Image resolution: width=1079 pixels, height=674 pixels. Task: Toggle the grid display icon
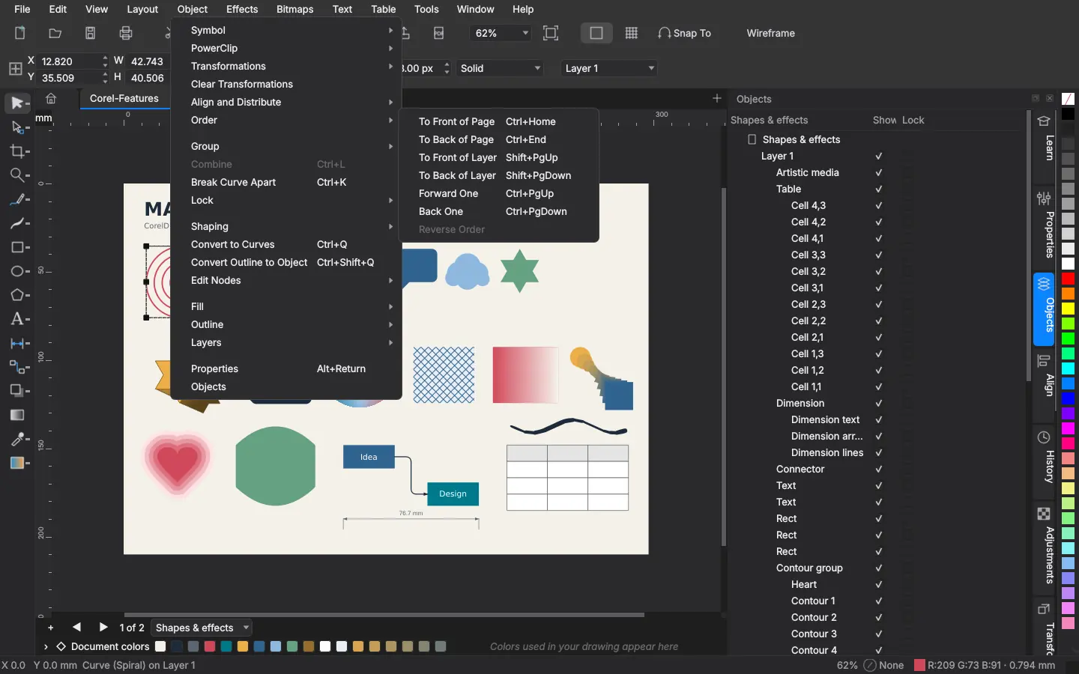(x=632, y=33)
